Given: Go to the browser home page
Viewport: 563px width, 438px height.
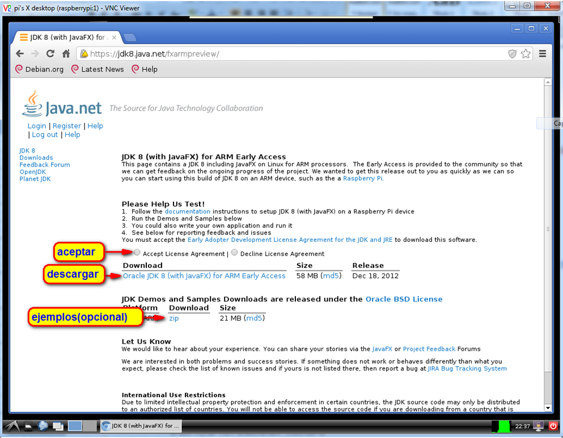Looking at the screenshot, I should 66,54.
